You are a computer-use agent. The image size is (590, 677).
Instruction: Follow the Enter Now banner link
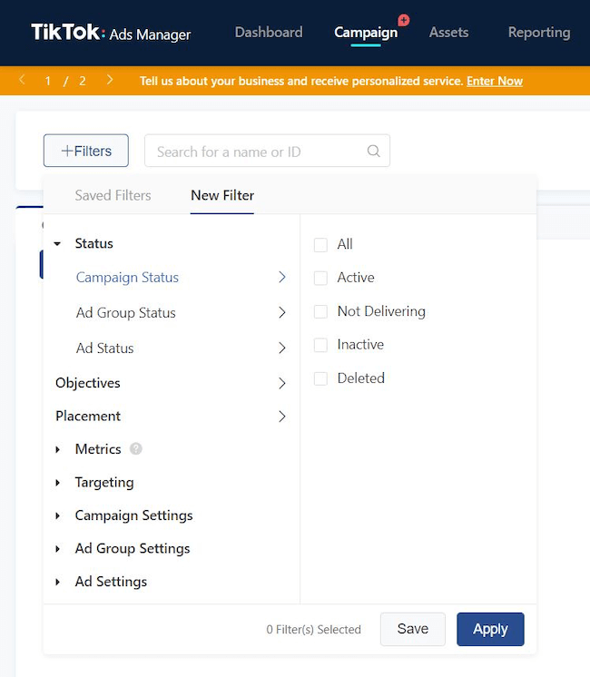(495, 81)
